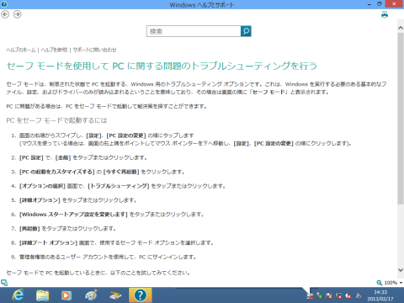Click the first notification tray icon with red mark
404x303 pixels.
[x=310, y=295]
